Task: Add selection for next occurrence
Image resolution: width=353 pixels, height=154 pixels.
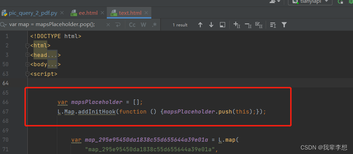Action: click(237, 25)
